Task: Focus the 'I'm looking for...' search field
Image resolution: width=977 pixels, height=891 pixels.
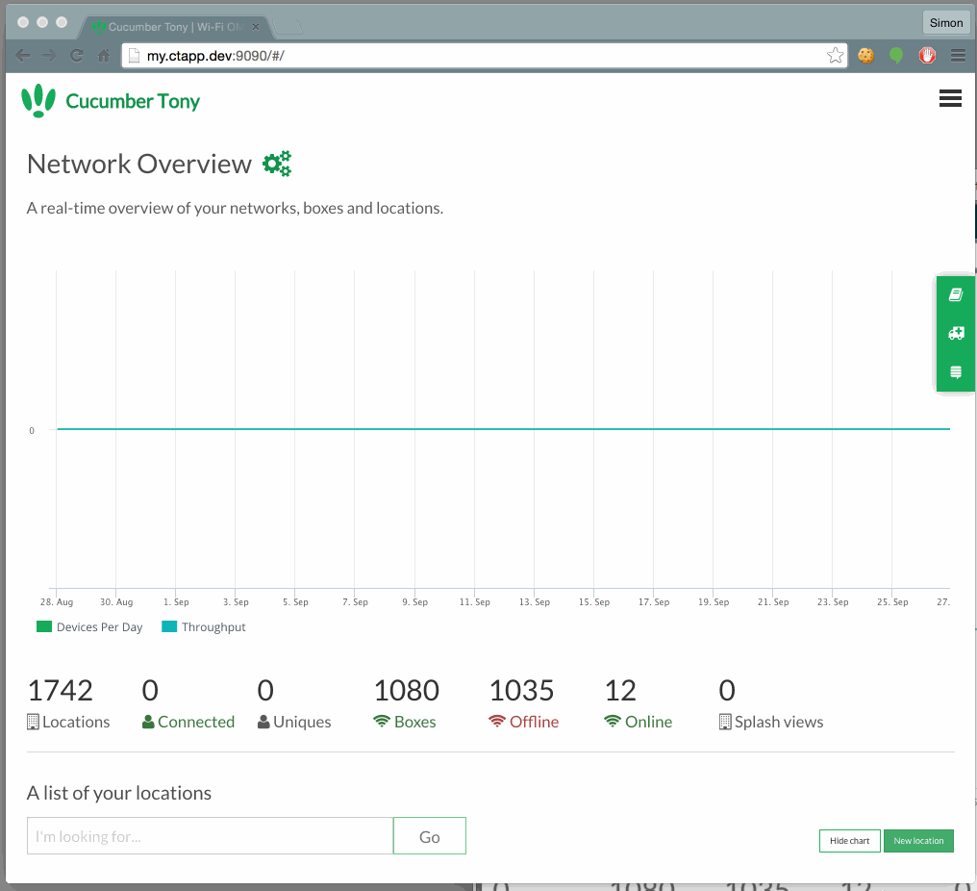Action: tap(210, 836)
